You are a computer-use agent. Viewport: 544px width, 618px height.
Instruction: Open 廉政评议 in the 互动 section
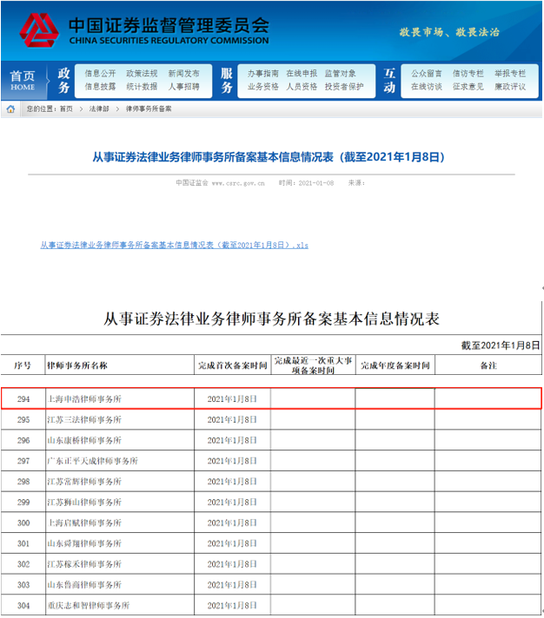click(510, 86)
